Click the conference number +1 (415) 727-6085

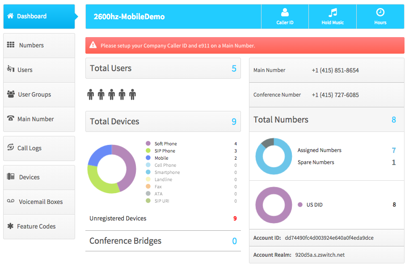pyautogui.click(x=335, y=95)
